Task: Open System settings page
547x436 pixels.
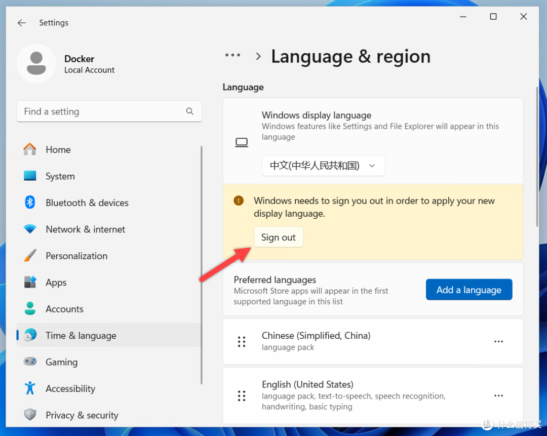Action: (109, 176)
